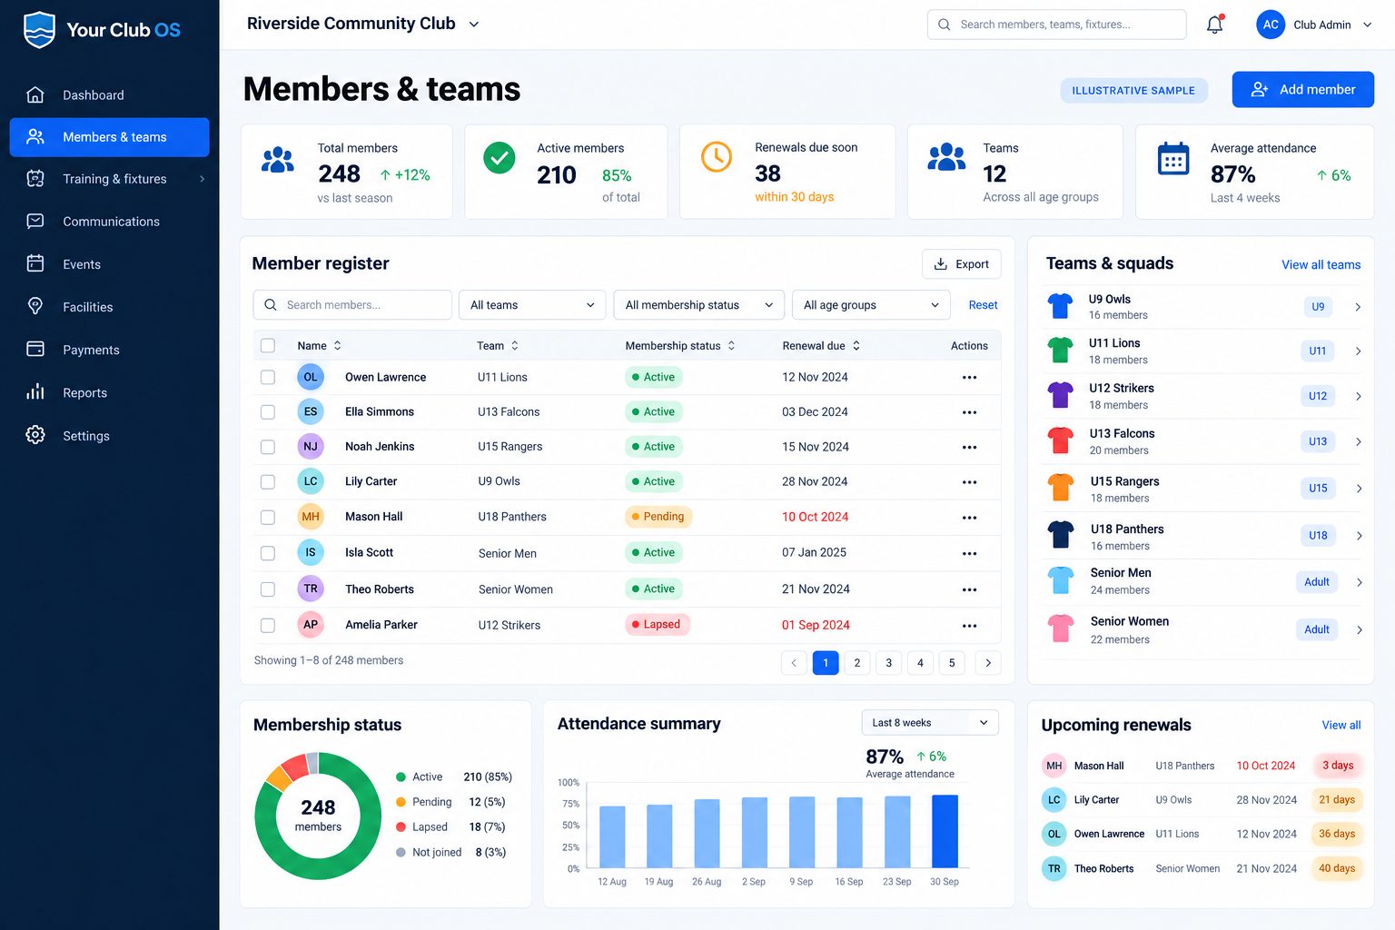This screenshot has width=1395, height=930.
Task: Open Reports in the sidebar
Action: [x=109, y=392]
